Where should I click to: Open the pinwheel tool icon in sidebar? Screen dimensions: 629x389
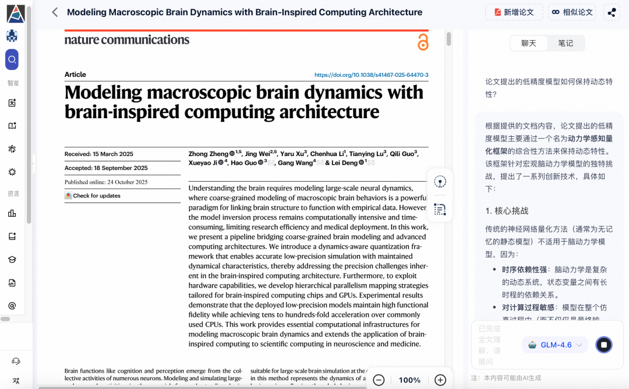12,148
